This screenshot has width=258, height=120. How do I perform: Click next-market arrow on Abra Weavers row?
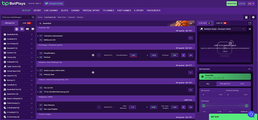coord(184,107)
